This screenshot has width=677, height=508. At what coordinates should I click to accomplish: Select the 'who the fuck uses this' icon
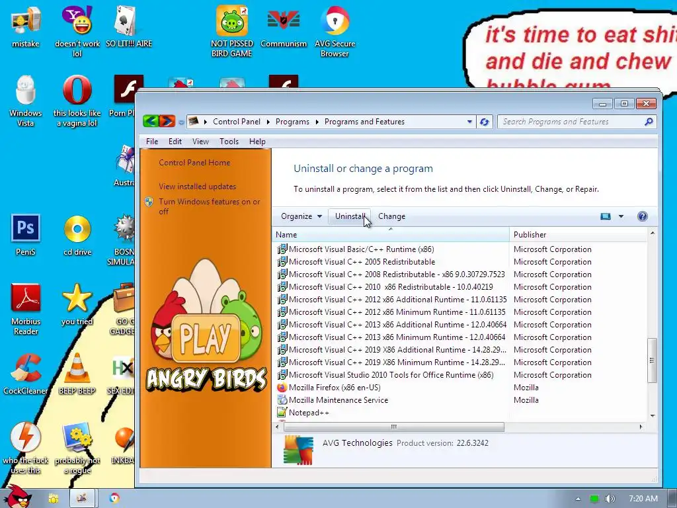pyautogui.click(x=26, y=448)
